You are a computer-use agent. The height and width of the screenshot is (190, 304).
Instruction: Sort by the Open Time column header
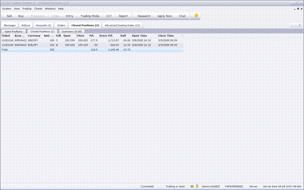(x=140, y=35)
